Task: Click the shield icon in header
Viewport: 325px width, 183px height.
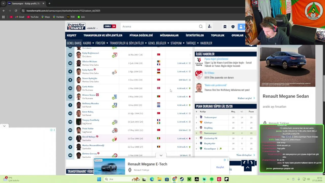Action: pos(233,27)
